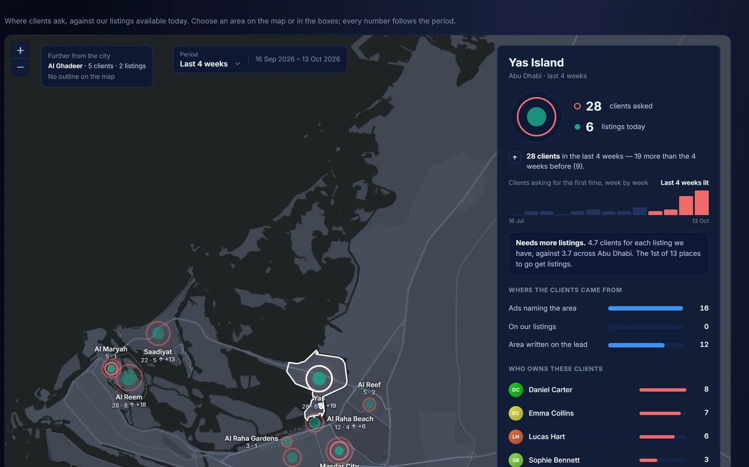Click the On our listings row
Image resolution: width=749 pixels, height=467 pixels.
click(608, 326)
